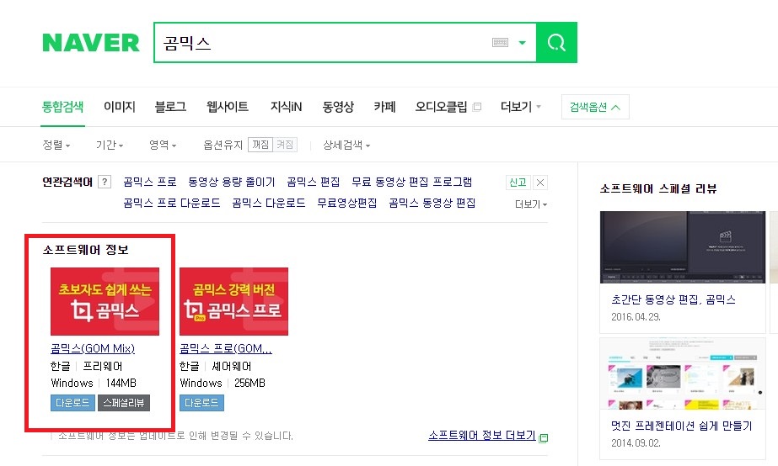Open the 소프트웨어 정보 더보기 link

[482, 435]
